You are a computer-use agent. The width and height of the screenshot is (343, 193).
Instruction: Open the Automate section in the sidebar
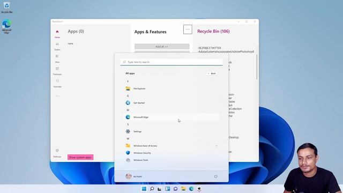[57, 84]
